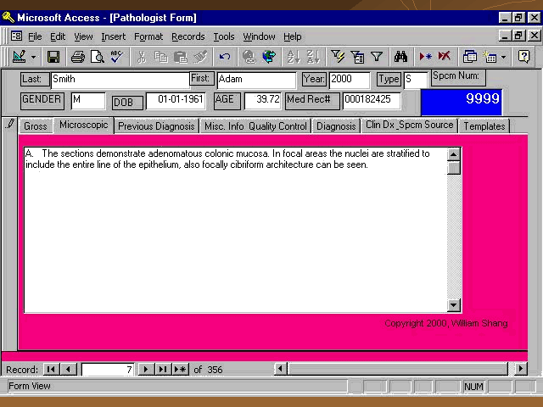The height and width of the screenshot is (407, 543).
Task: Click the Print icon
Action: pos(77,57)
